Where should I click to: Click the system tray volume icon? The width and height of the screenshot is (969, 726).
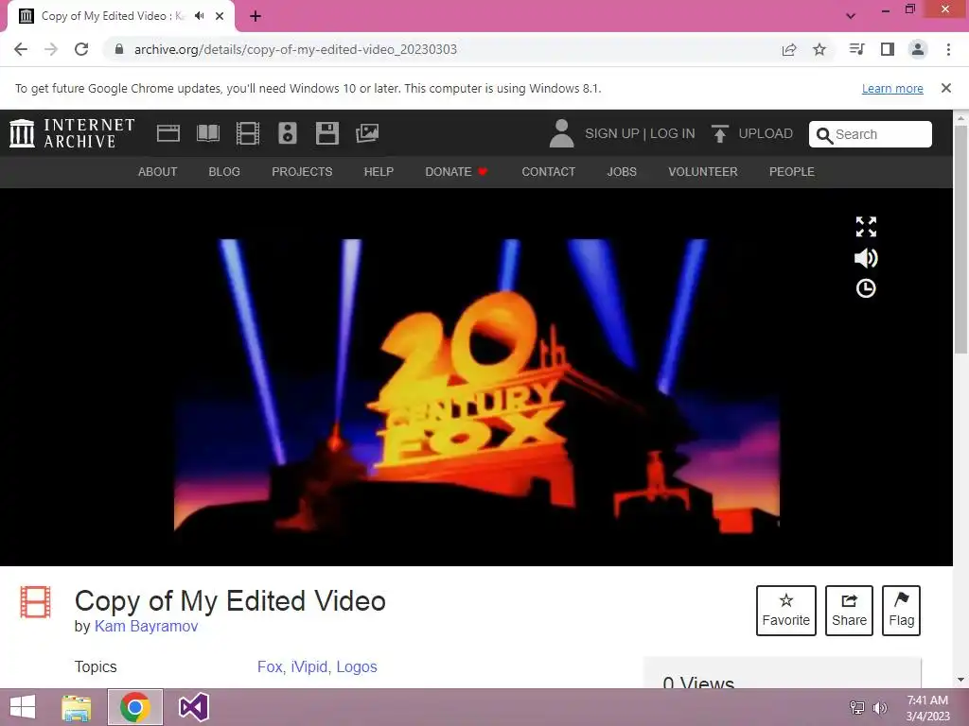(x=879, y=708)
